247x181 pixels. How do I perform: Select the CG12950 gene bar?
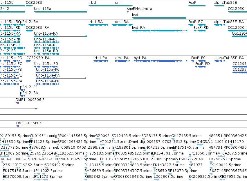pyautogui.click(x=237, y=12)
